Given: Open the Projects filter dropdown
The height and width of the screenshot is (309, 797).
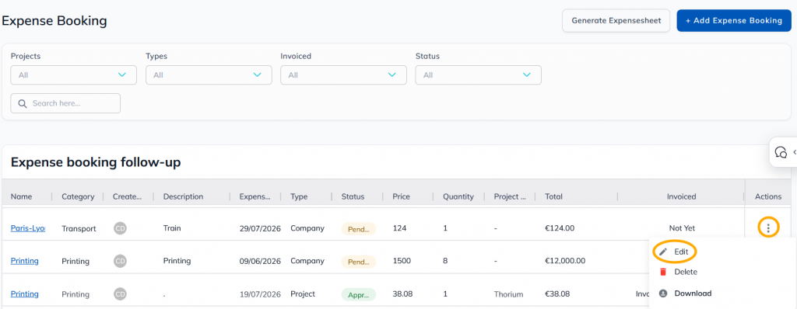Looking at the screenshot, I should [x=74, y=75].
